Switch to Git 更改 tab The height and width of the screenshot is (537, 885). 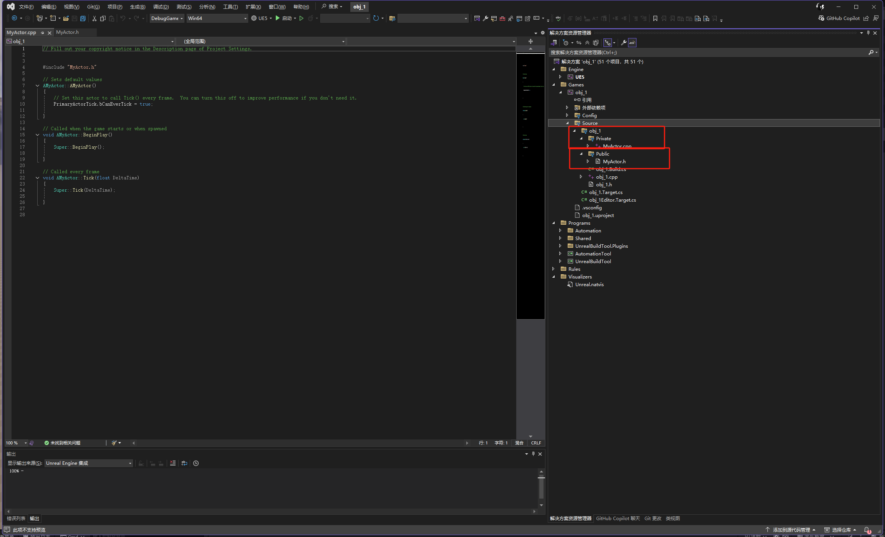[653, 519]
